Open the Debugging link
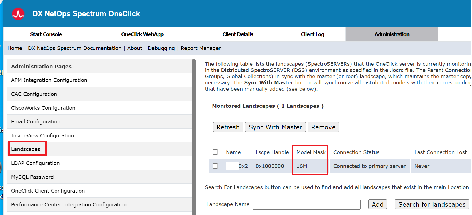 (x=161, y=48)
